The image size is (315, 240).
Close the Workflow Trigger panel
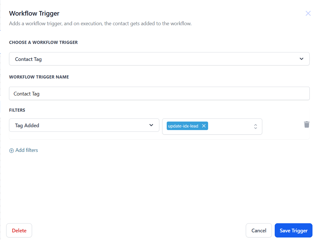pos(308,13)
